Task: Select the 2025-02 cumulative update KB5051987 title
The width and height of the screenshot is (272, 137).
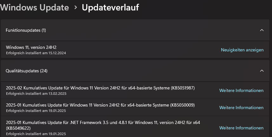Action: (100, 88)
